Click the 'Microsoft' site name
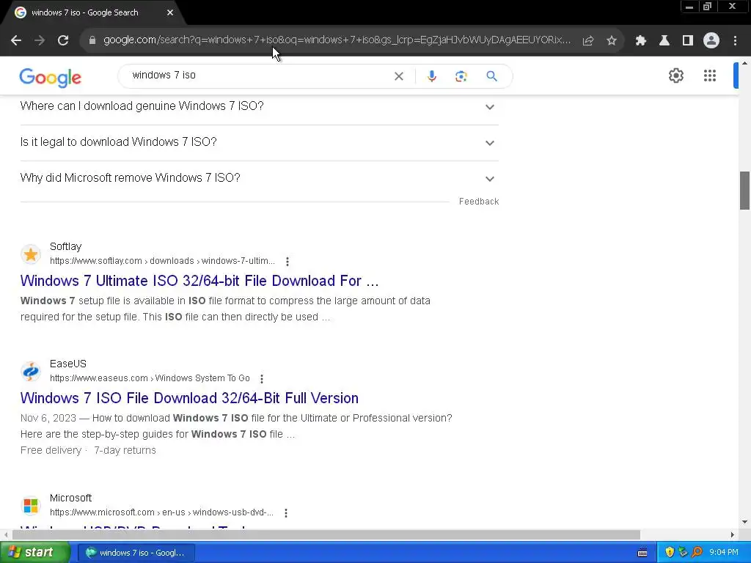 (x=70, y=498)
